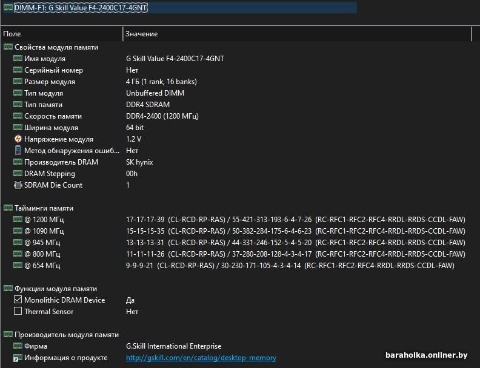This screenshot has width=480, height=368.
Task: Select the Функции модуля памяти group heading
Action: pos(56,289)
